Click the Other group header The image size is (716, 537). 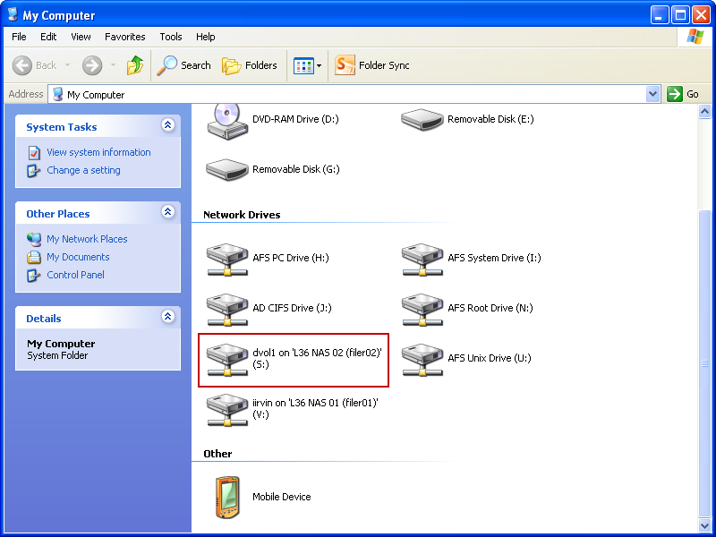[217, 454]
